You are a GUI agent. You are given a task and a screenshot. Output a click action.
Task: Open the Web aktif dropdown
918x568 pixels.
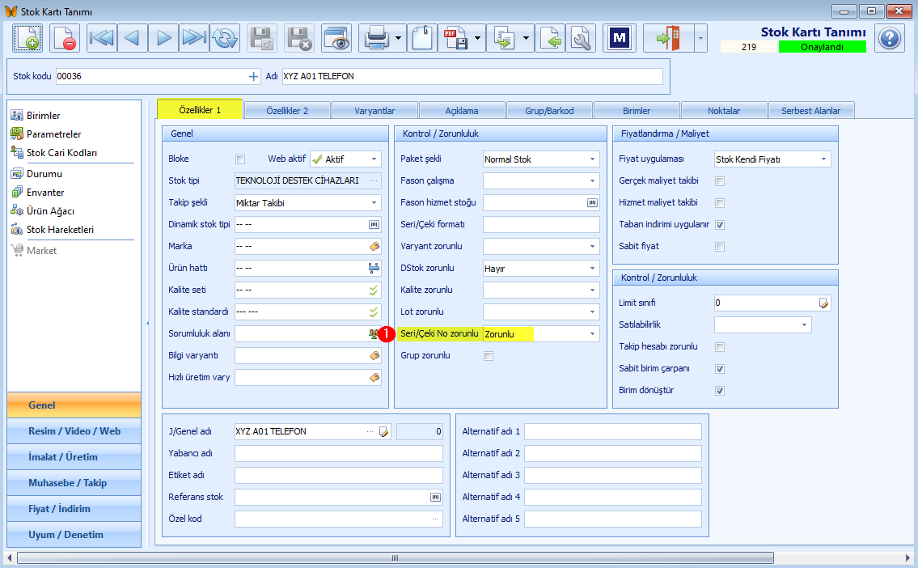(x=374, y=159)
